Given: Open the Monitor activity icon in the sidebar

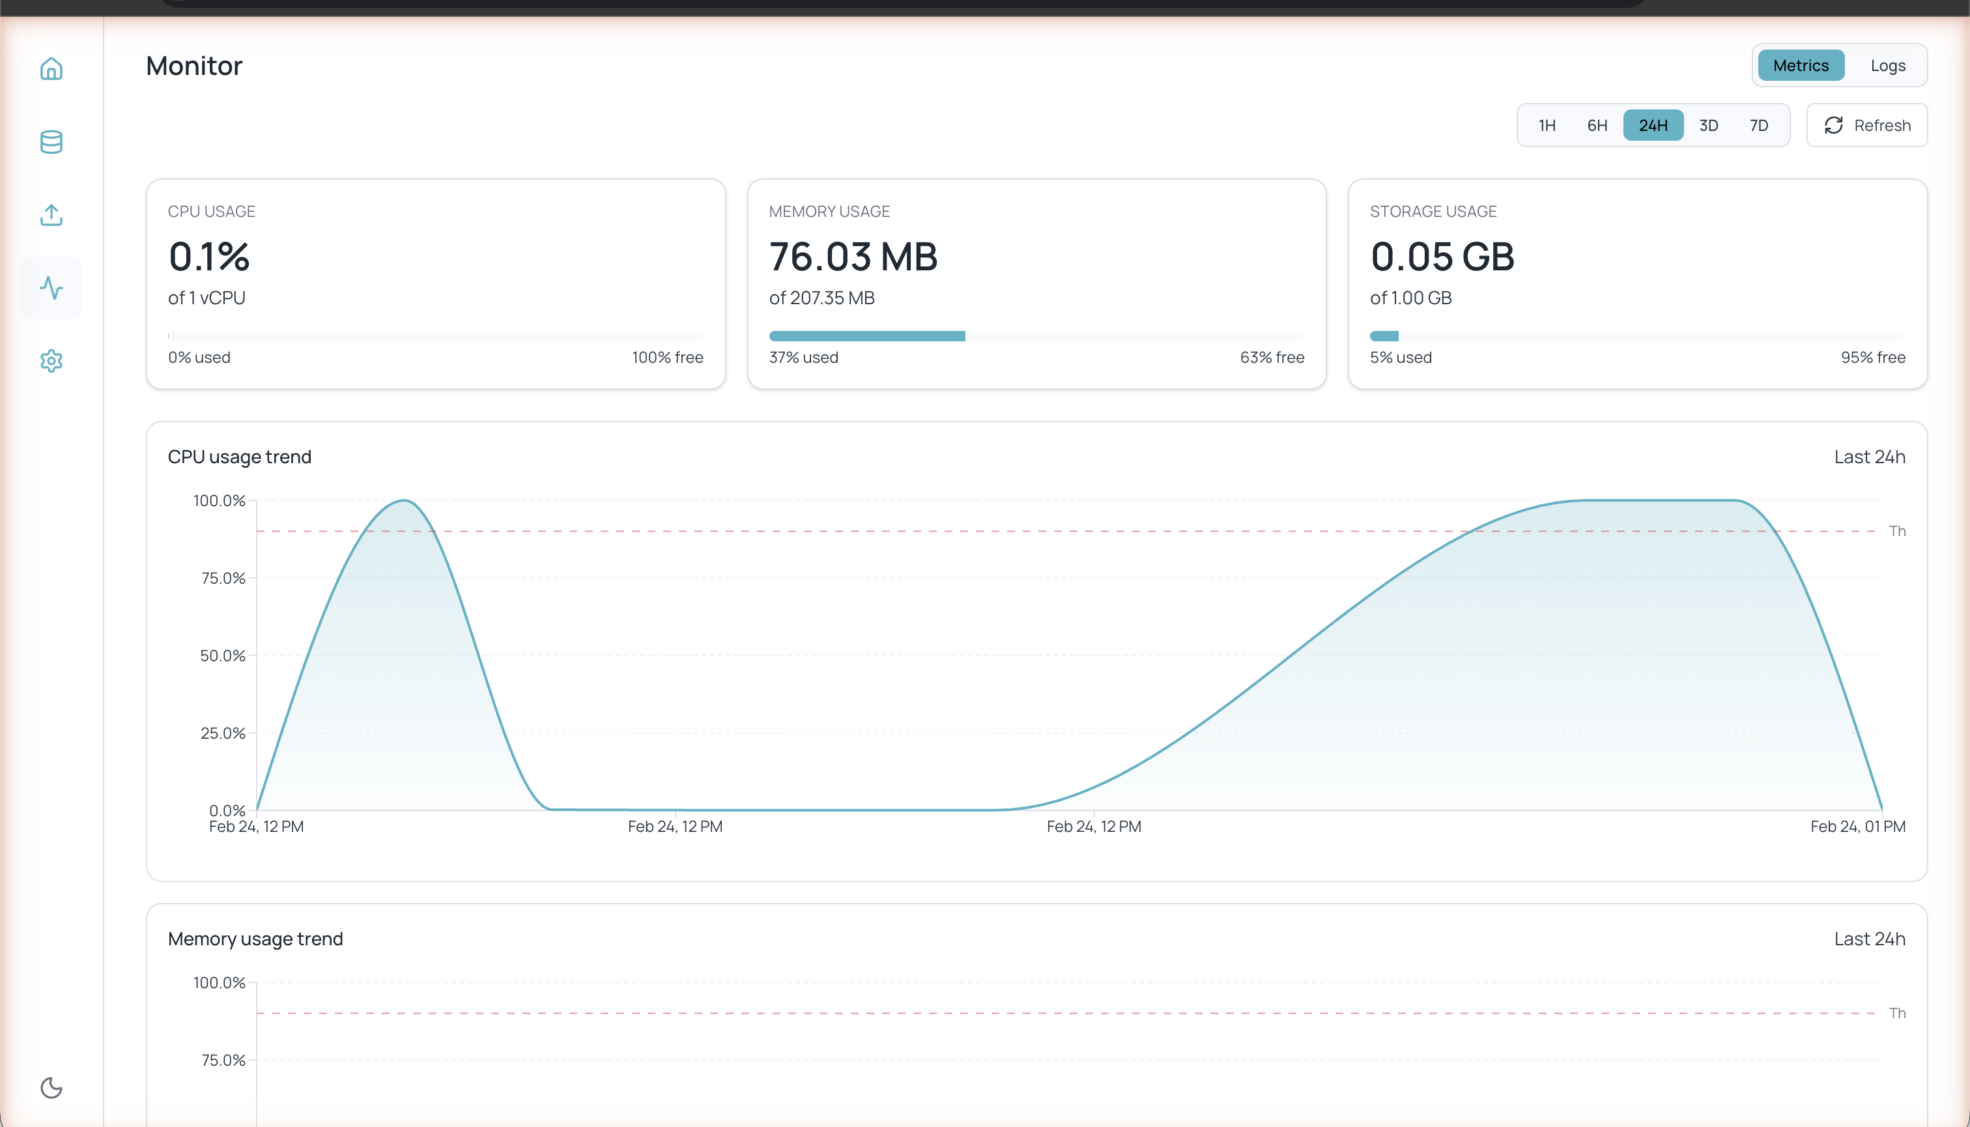Looking at the screenshot, I should (51, 288).
